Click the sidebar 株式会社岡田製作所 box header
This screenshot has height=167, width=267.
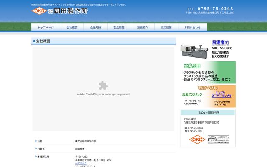click(208, 113)
